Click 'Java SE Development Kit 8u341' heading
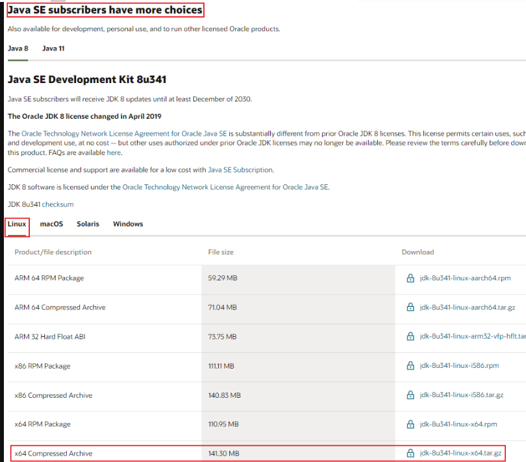526x462 pixels. tap(87, 79)
